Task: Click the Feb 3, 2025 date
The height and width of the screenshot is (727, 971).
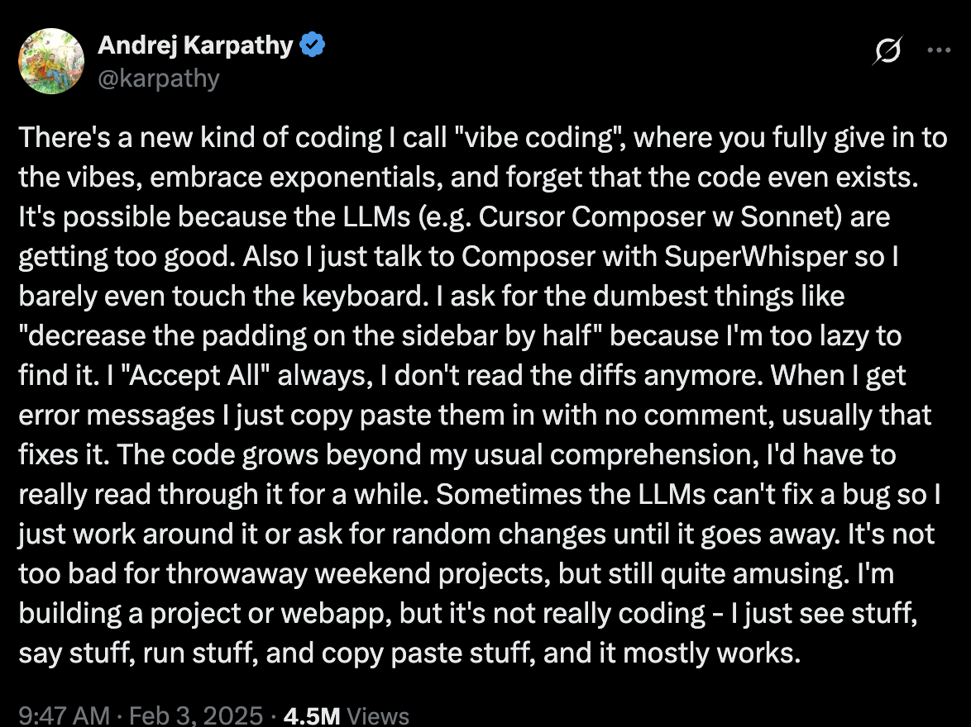Action: [196, 715]
